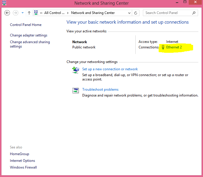The height and width of the screenshot is (177, 203).
Task: Open Troubleshoot problems link
Action: 100,90
